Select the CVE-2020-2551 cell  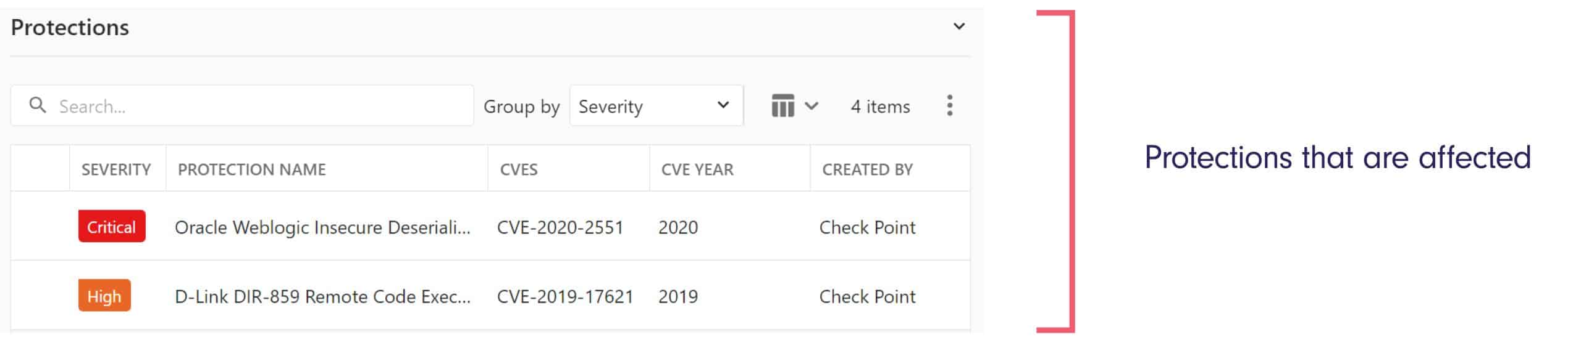(x=560, y=227)
